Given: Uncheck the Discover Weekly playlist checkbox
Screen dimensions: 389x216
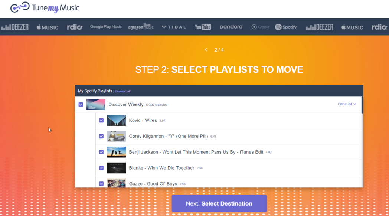Looking at the screenshot, I should [x=81, y=104].
